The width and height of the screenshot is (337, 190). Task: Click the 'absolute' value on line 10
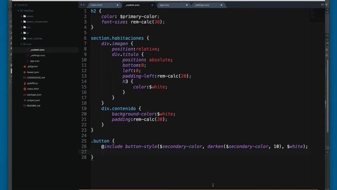pos(160,60)
